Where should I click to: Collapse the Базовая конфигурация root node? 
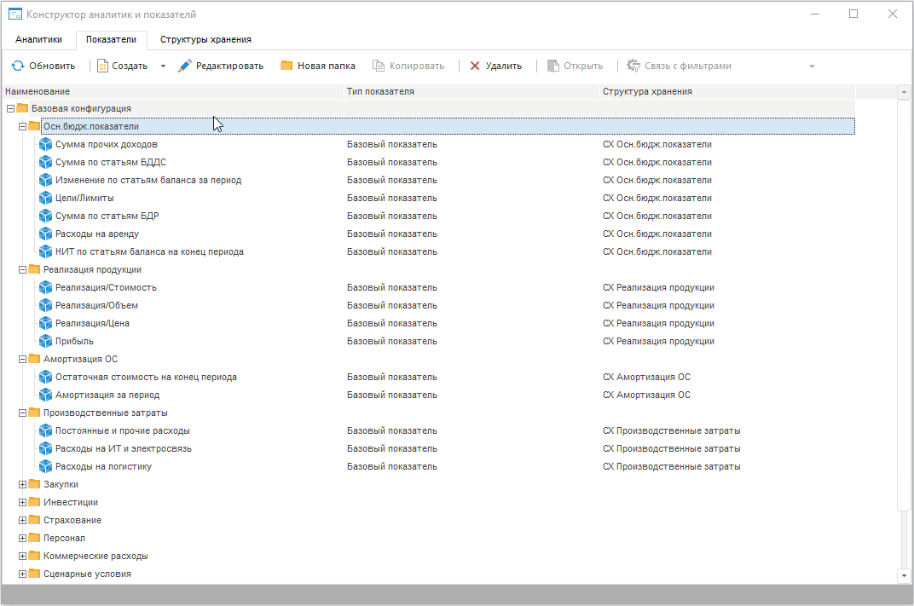click(x=10, y=108)
